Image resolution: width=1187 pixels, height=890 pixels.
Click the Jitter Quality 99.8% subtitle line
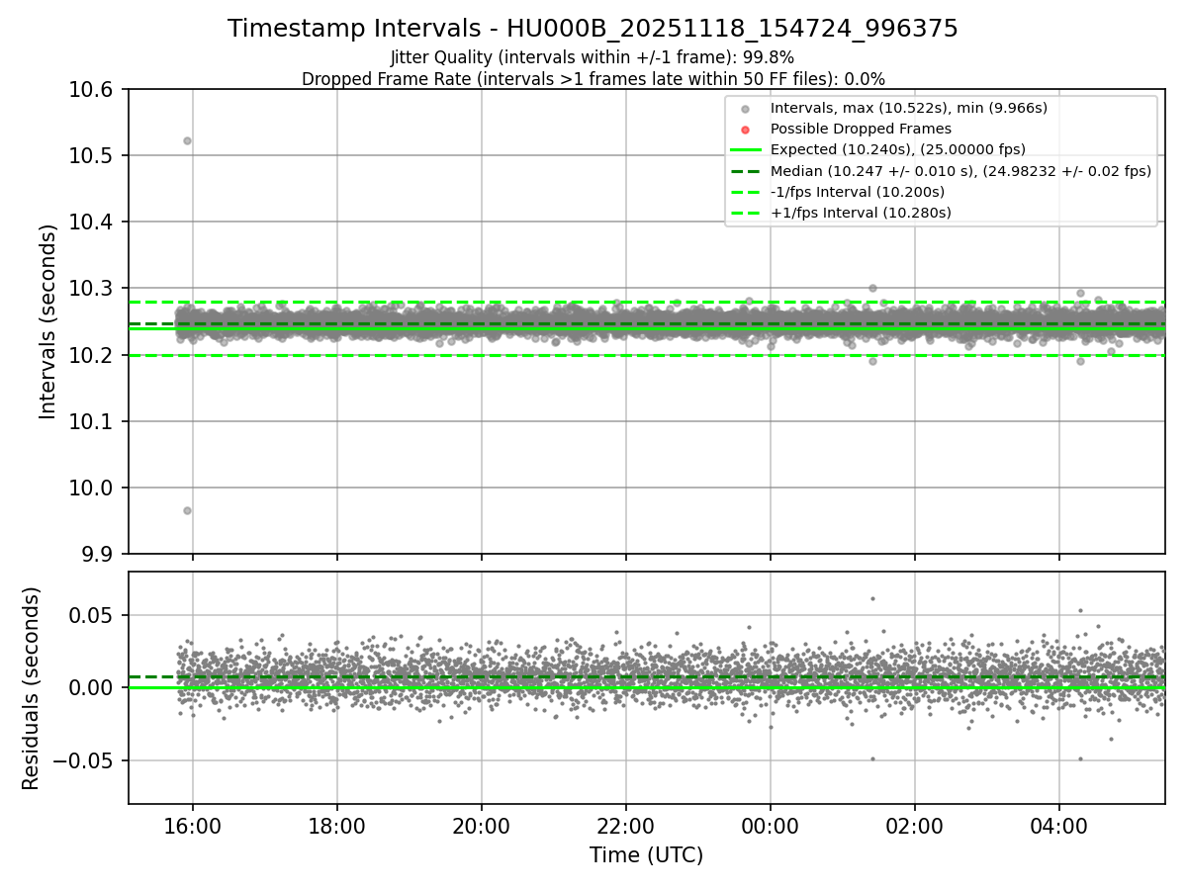(x=593, y=57)
